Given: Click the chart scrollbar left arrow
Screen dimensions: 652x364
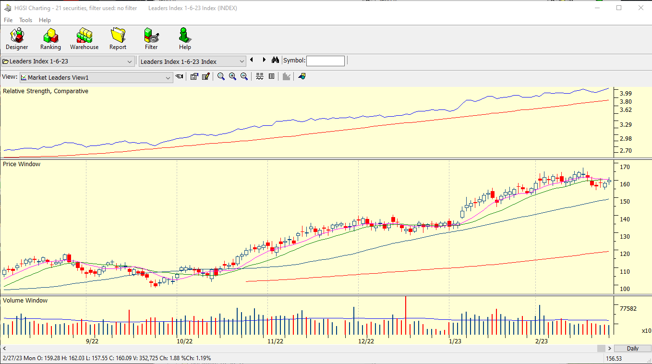Looking at the screenshot, I should click(4, 349).
